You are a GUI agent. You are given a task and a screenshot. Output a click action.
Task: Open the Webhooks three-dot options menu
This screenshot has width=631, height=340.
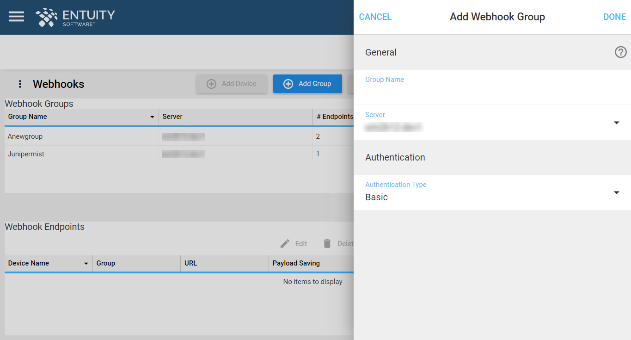(x=19, y=84)
